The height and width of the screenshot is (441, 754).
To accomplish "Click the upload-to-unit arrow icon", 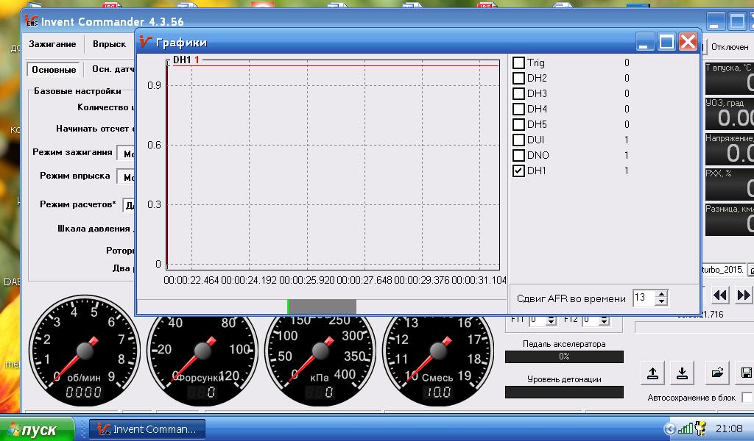I will point(652,373).
